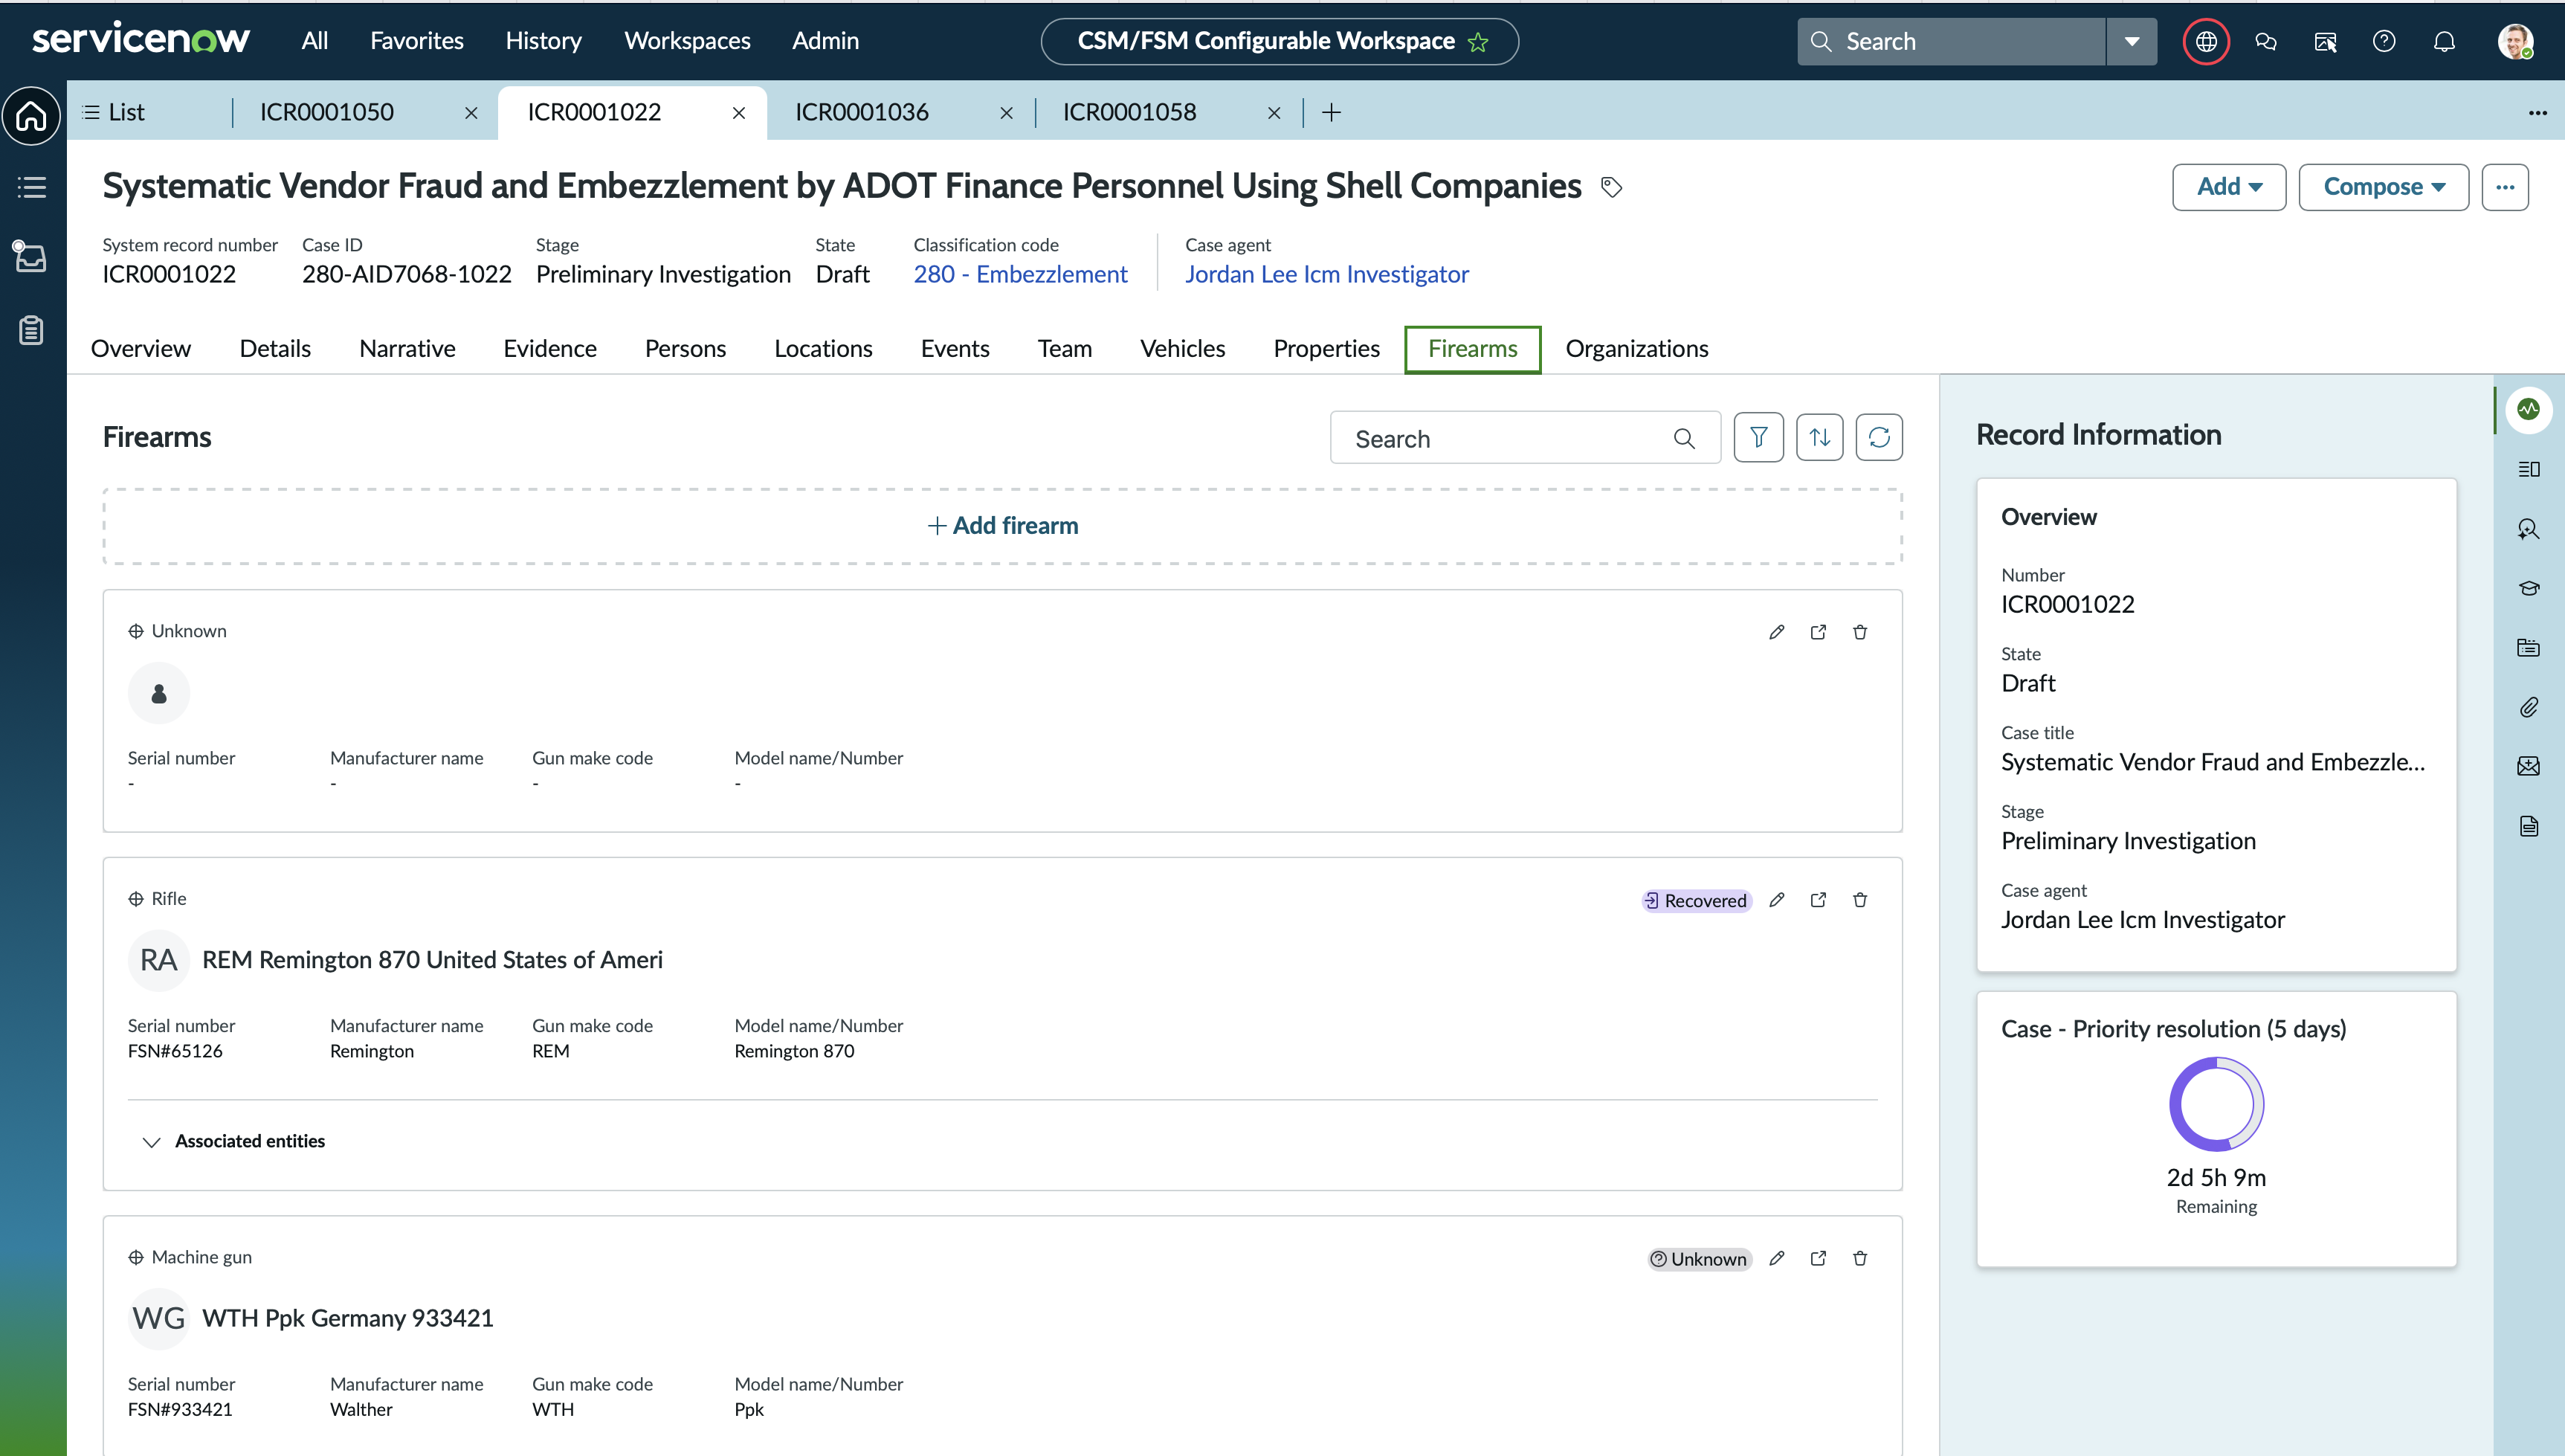Open the ICR0001050 record tab
The width and height of the screenshot is (2565, 1456).
coord(327,112)
